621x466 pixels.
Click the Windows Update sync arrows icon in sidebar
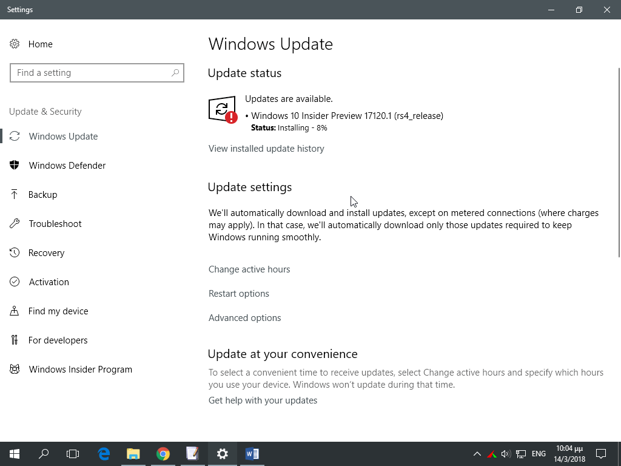pos(15,137)
